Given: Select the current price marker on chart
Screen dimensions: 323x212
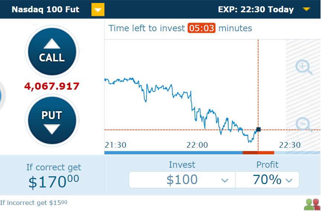Looking at the screenshot, I should click(x=258, y=129).
